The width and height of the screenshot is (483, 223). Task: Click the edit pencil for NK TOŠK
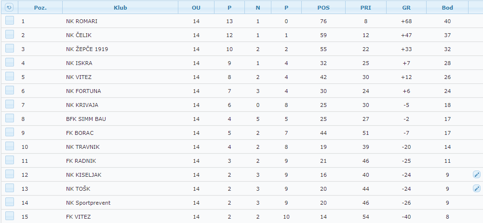477,189
